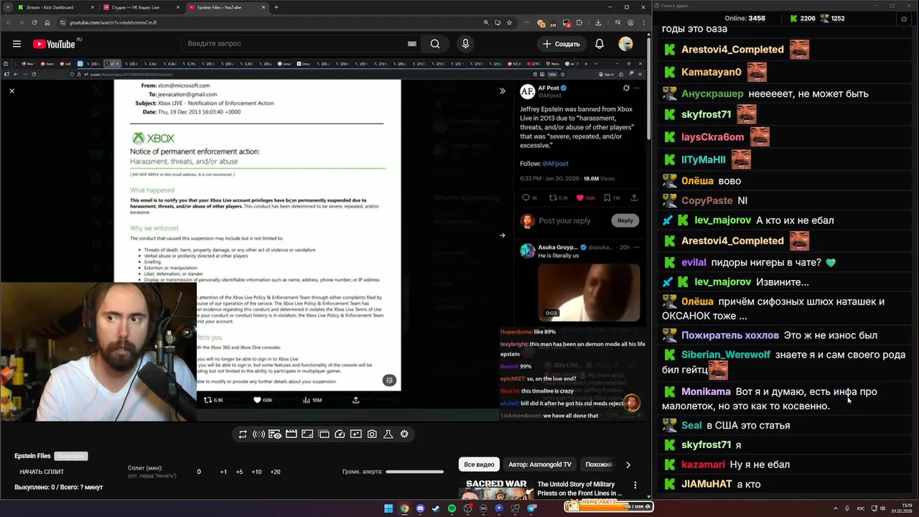Adjust the Громк. алерта volume slider
Viewport: 919px width, 517px height.
tap(414, 472)
